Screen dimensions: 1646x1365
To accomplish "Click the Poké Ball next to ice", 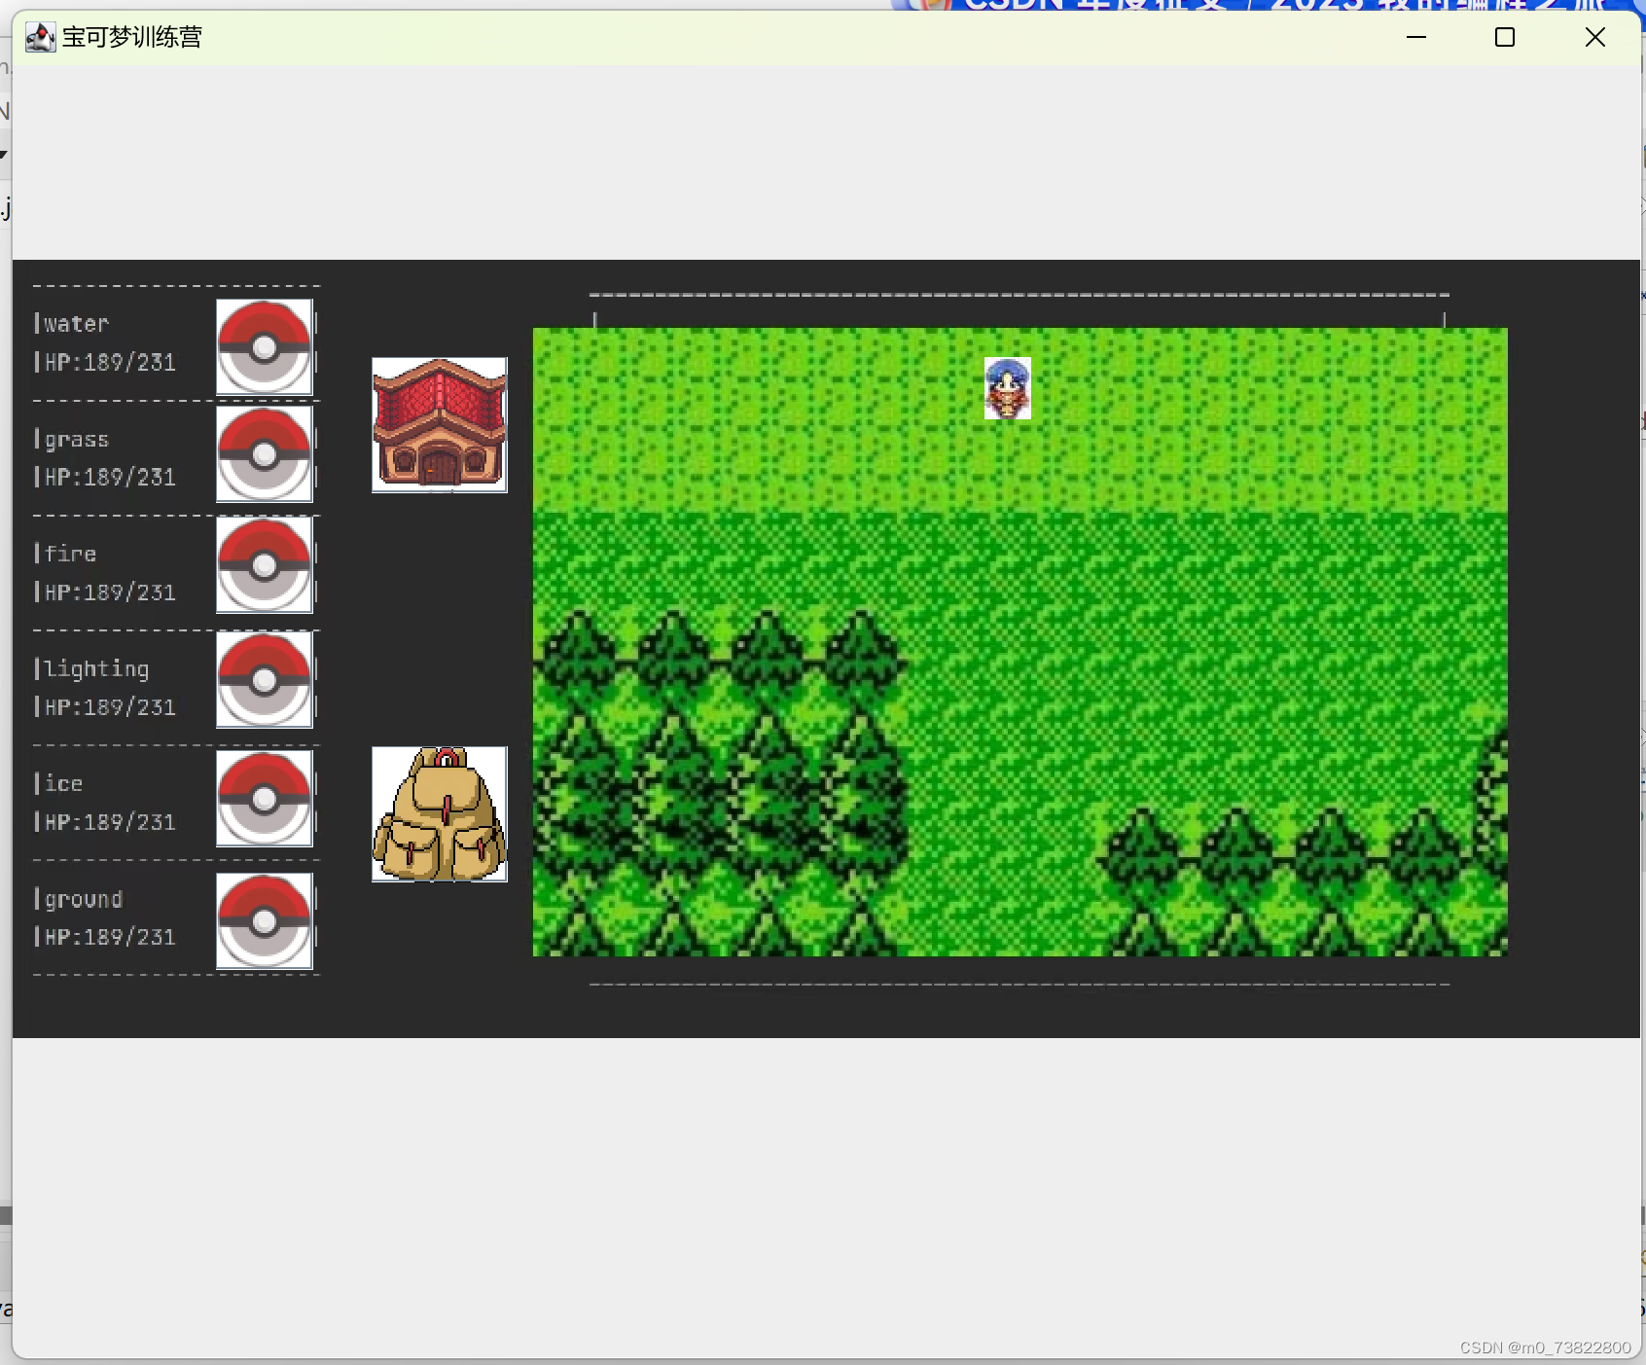I will 265,798.
